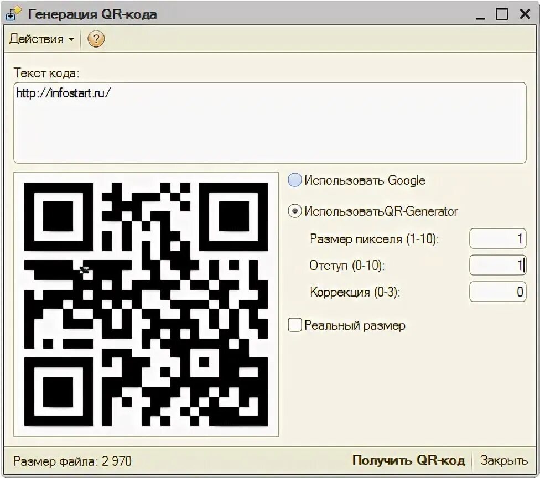The image size is (540, 478).
Task: Click the window icon in the title bar
Action: click(x=14, y=13)
